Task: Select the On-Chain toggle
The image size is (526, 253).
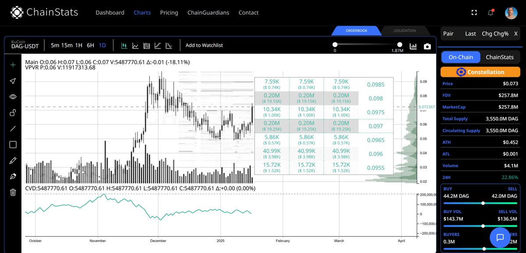Action: [461, 57]
